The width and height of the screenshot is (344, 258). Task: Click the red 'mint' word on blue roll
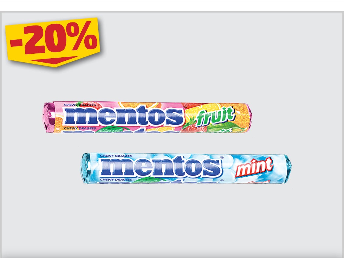pyautogui.click(x=254, y=167)
